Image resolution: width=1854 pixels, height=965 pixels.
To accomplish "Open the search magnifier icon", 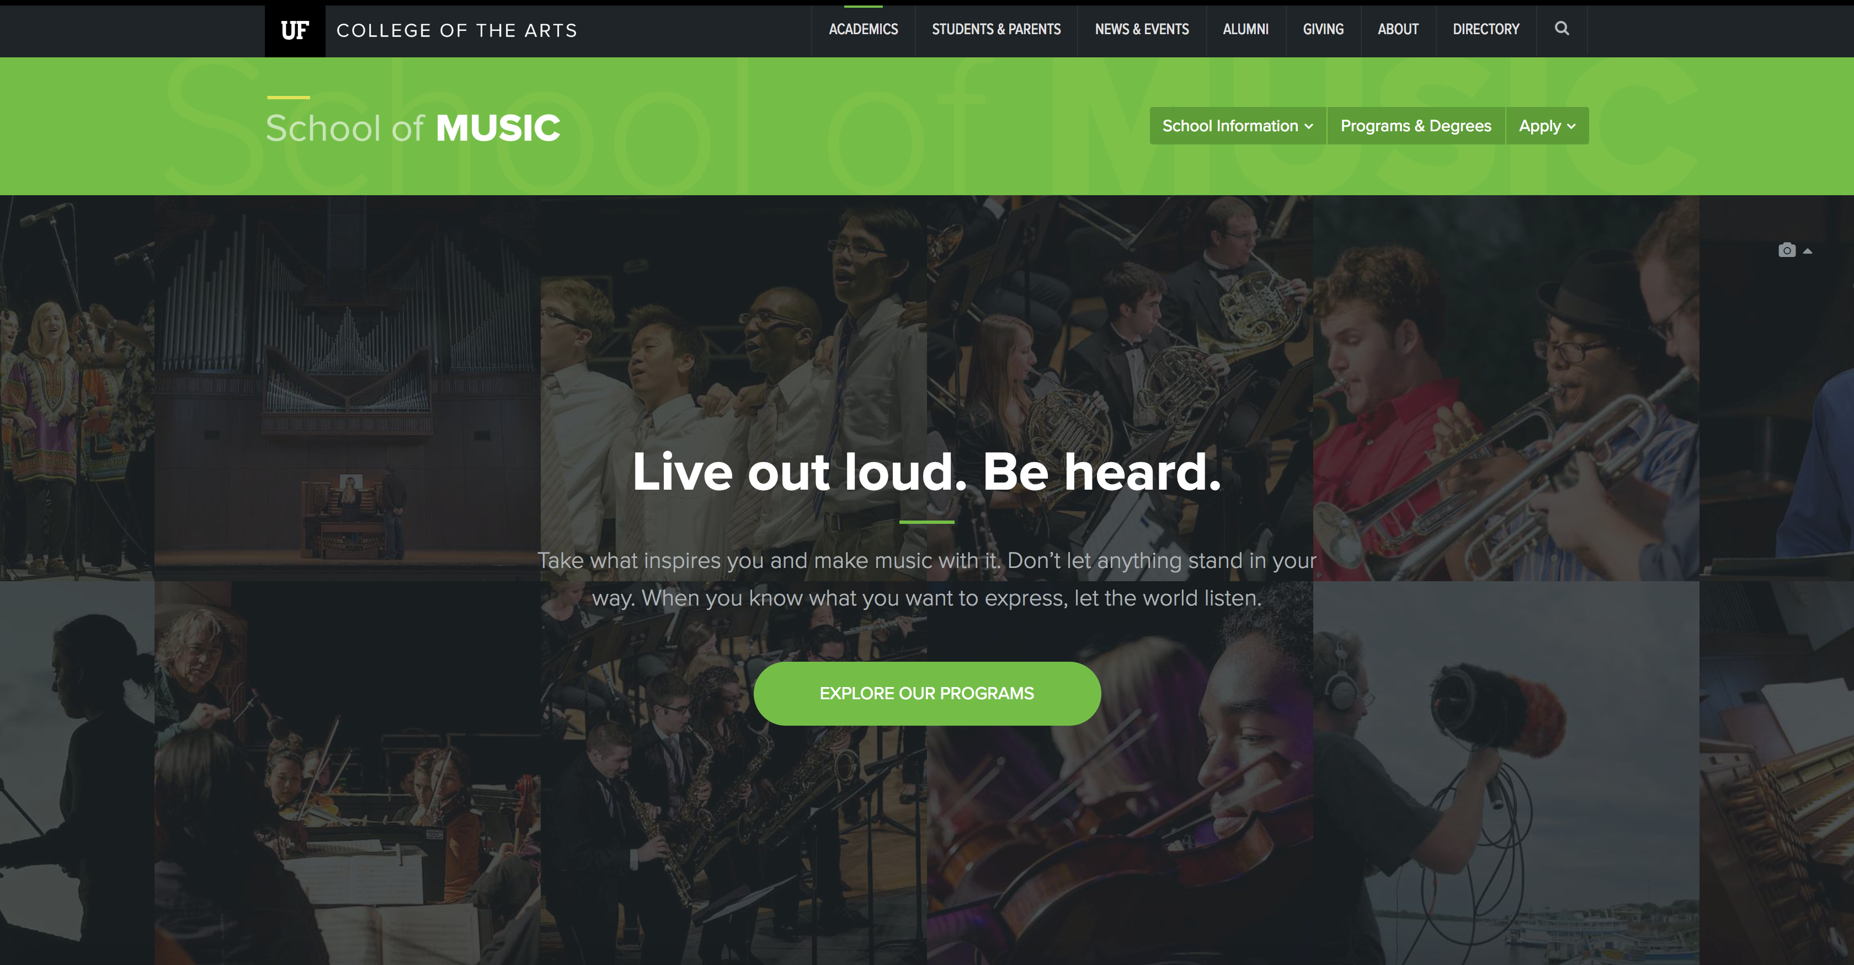I will click(x=1562, y=29).
